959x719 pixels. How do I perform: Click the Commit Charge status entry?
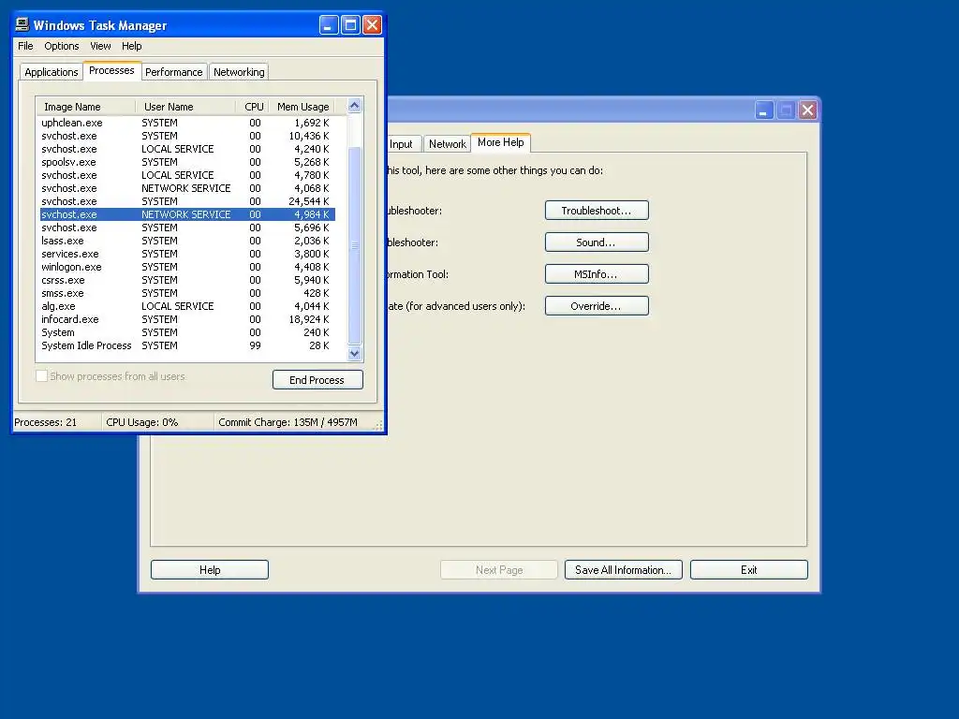295,422
